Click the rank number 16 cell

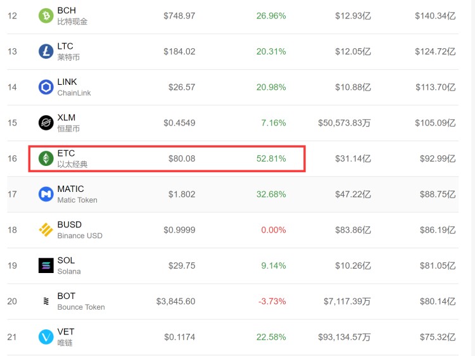[x=12, y=158]
